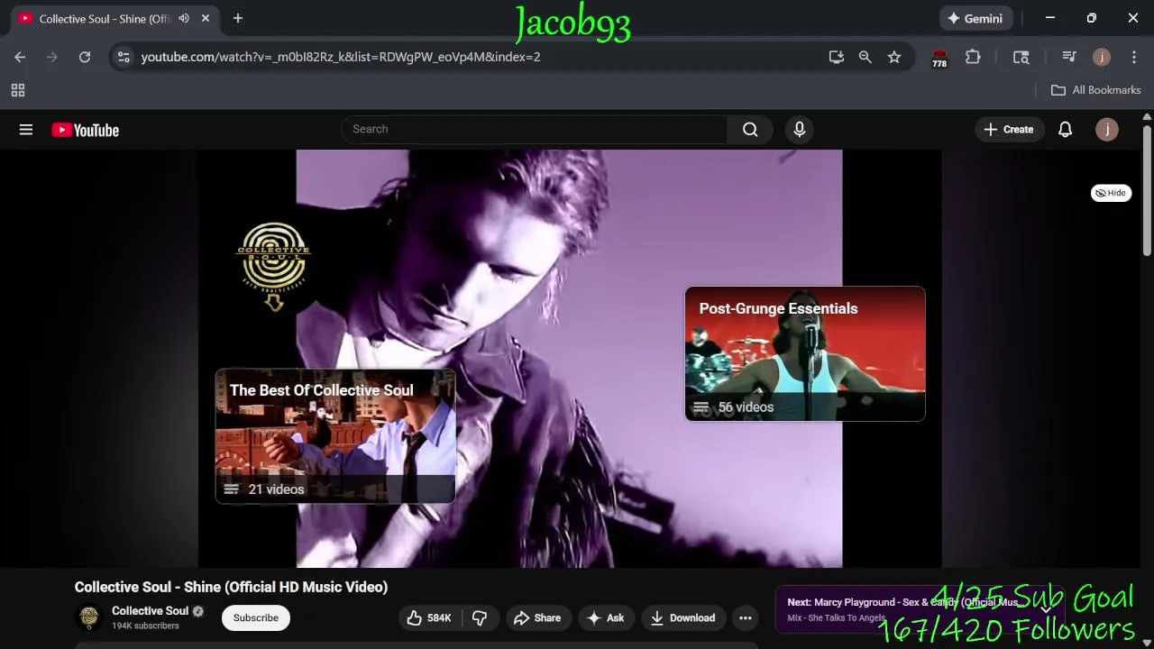Screen dimensions: 1154x649
Task: Click the Collective Soul logo watermark on video
Action: tap(274, 267)
